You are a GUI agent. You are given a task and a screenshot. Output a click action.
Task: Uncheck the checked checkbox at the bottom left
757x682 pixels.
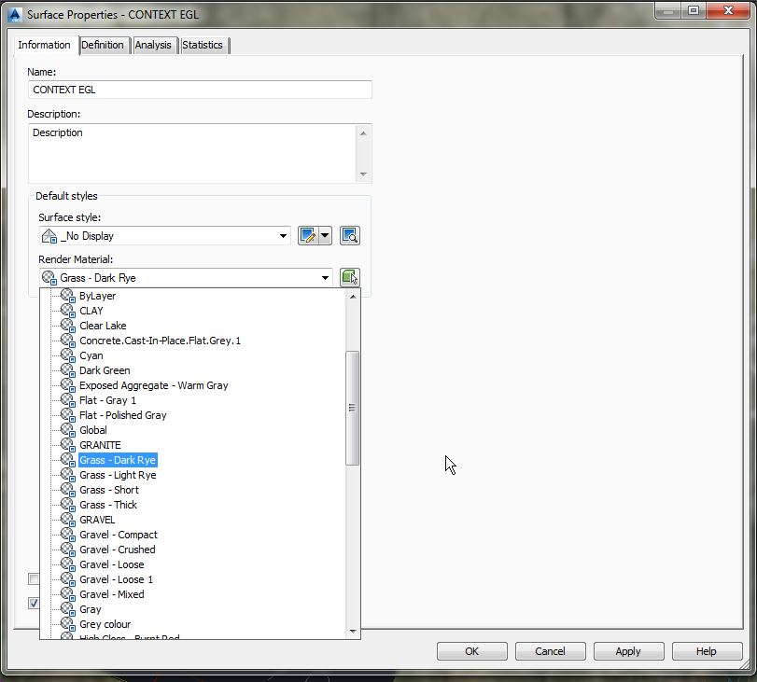tap(34, 604)
